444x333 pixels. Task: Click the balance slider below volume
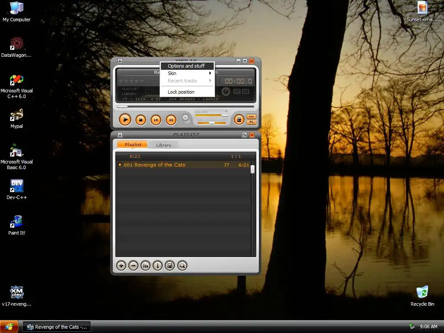(212, 123)
